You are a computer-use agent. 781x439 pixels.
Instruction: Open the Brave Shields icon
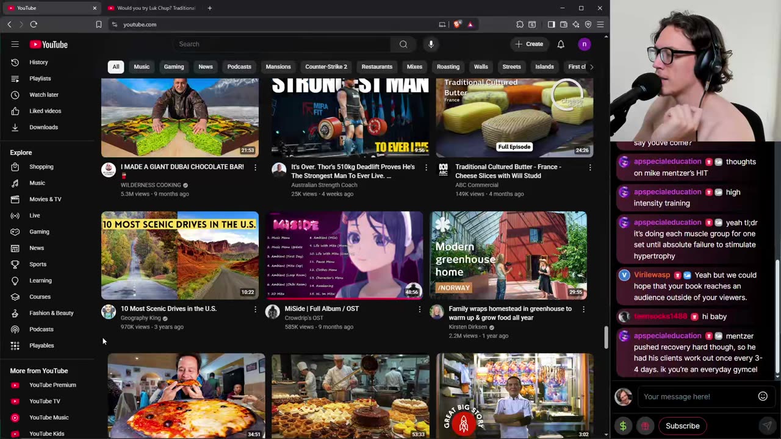click(x=457, y=24)
